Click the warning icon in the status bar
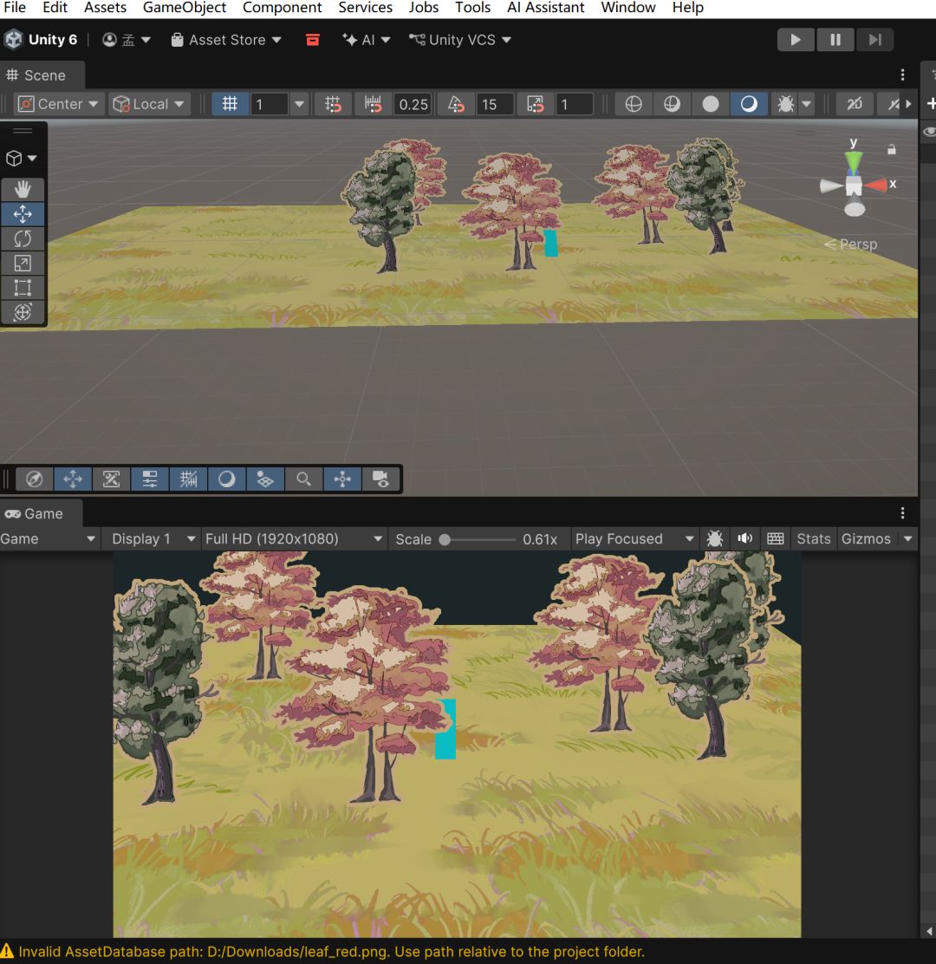936x964 pixels. pyautogui.click(x=7, y=951)
